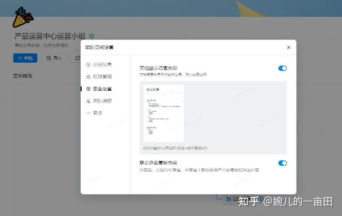Click the folder icon below the dialog
342x216 pixels.
click(x=229, y=199)
